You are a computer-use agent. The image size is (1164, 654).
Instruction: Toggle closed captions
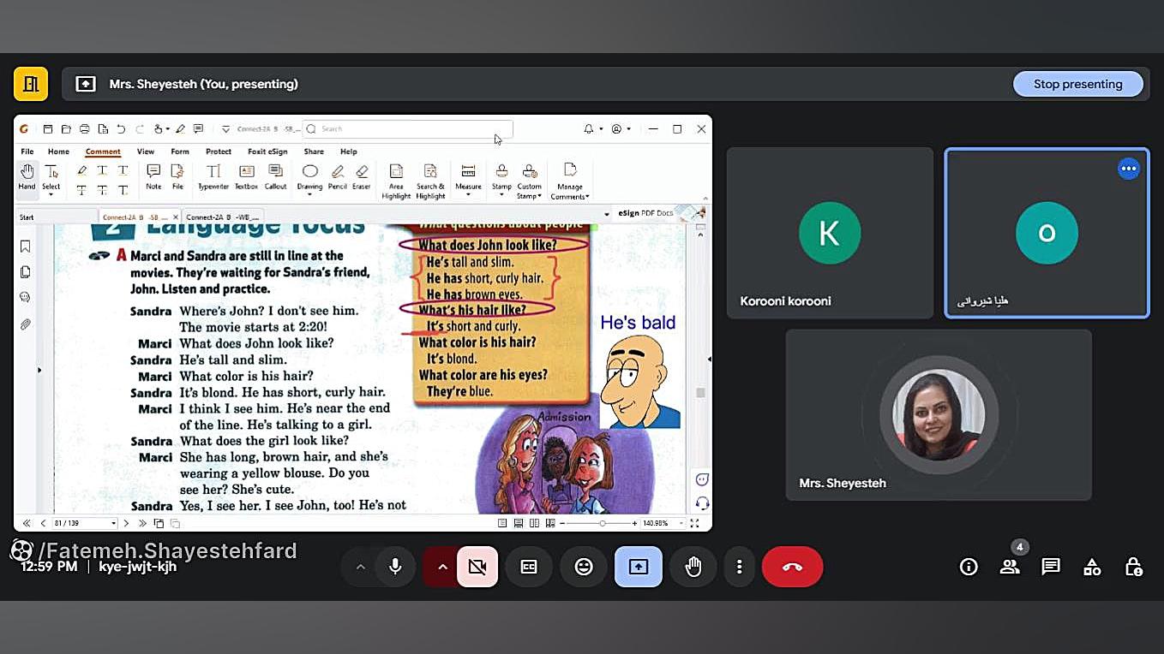(529, 567)
